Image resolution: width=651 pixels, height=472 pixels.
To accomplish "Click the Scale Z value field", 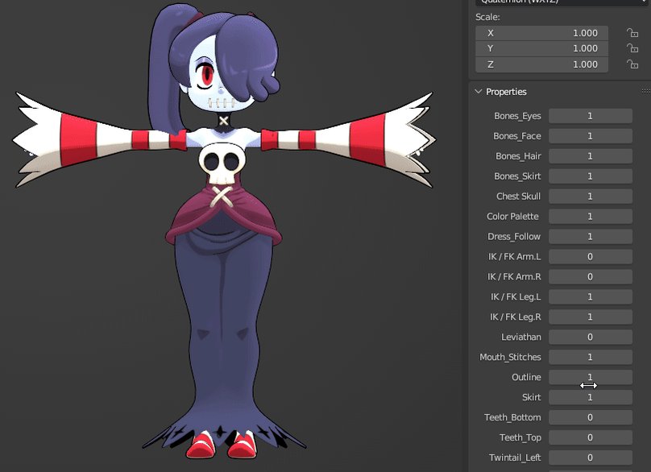I will point(541,64).
